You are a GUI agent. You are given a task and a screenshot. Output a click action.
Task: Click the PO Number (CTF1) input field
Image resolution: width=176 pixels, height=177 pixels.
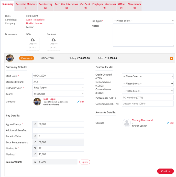pos(148,98)
